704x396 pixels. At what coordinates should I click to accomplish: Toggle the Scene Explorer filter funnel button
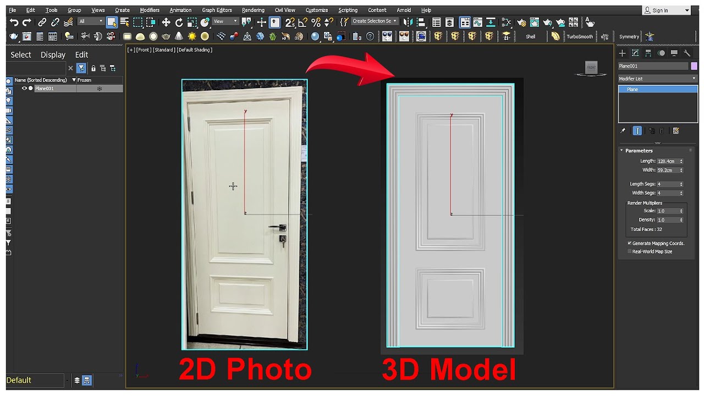click(81, 68)
